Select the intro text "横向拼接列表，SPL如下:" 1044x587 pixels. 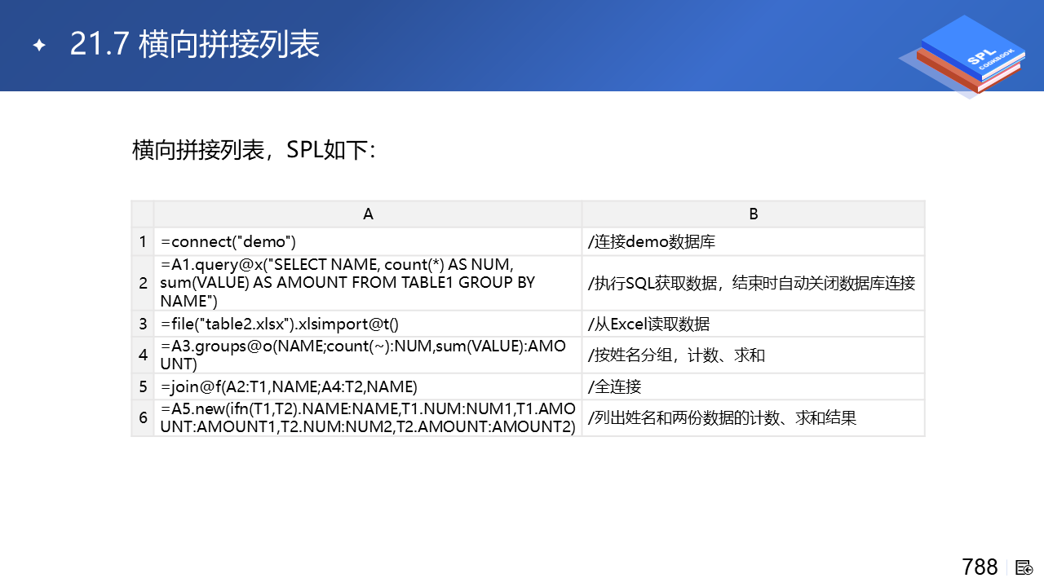tap(254, 150)
